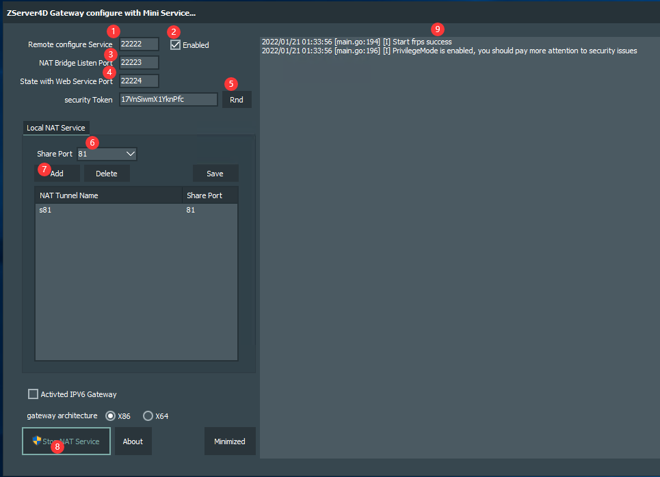Image resolution: width=660 pixels, height=477 pixels.
Task: Click the Remote configure Service port field
Action: (x=139, y=44)
